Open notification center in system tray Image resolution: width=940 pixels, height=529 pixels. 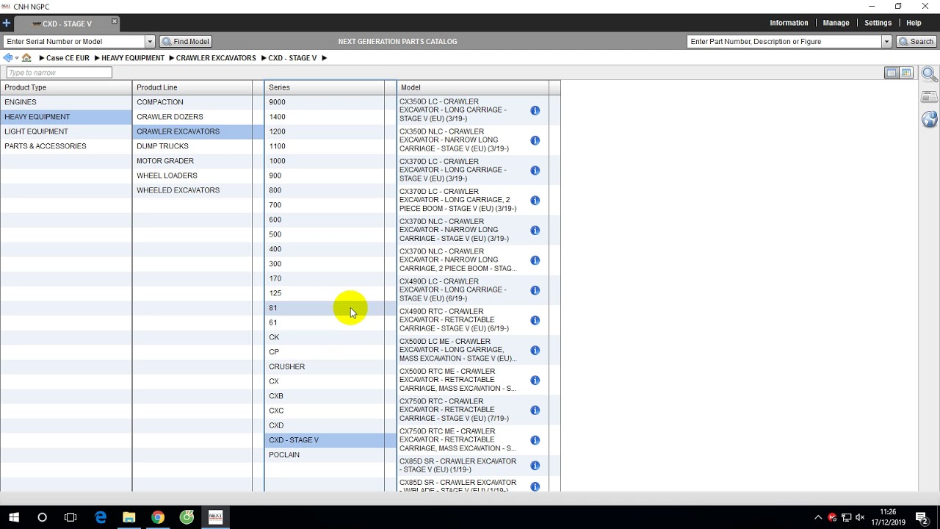[x=922, y=517]
